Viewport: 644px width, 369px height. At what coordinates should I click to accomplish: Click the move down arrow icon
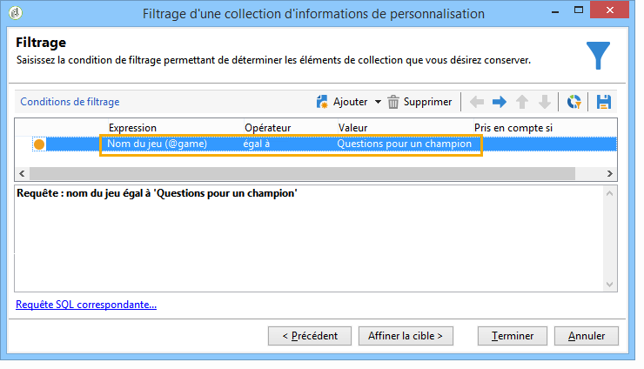pyautogui.click(x=545, y=102)
